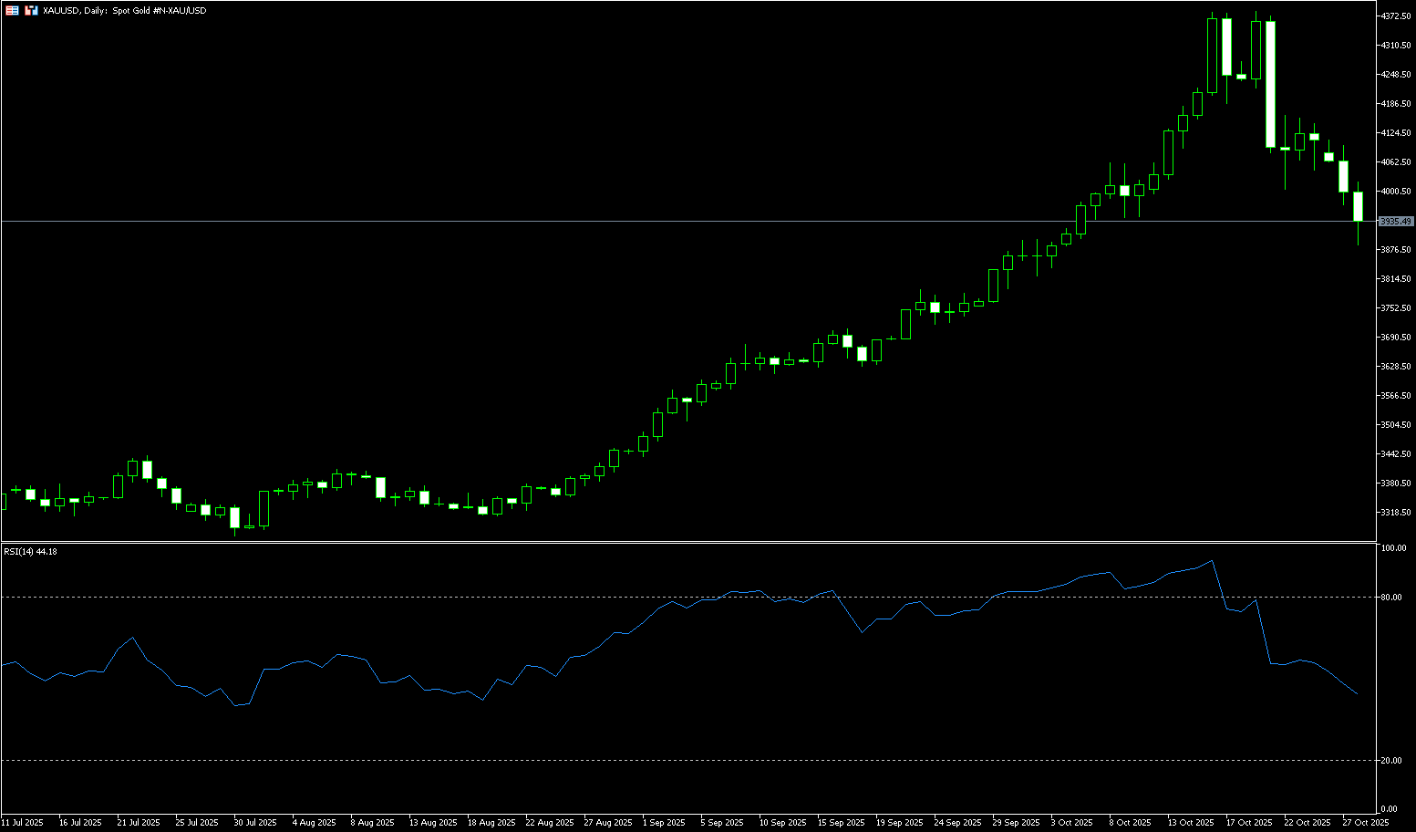This screenshot has height=832, width=1416.
Task: Click the XAUUSD Daily chart title text
Action: point(125,11)
